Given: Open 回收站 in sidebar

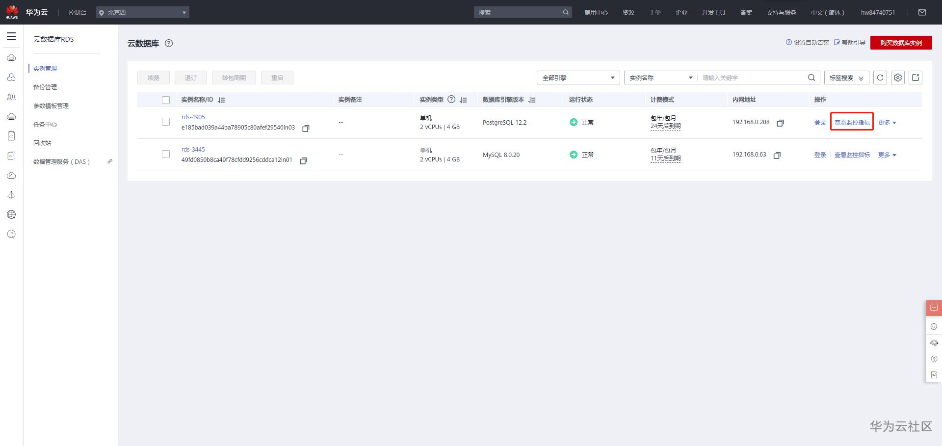Looking at the screenshot, I should click(42, 143).
